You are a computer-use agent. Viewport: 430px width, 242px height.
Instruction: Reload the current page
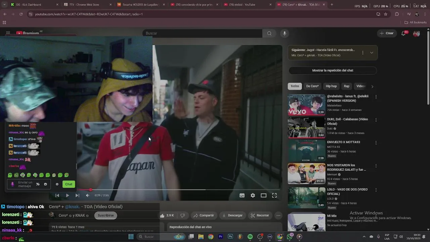pos(21,14)
